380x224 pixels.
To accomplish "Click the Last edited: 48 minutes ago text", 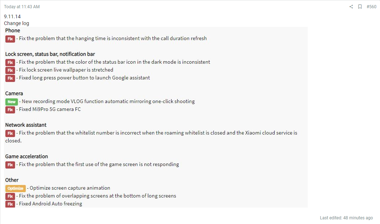I will (x=346, y=218).
